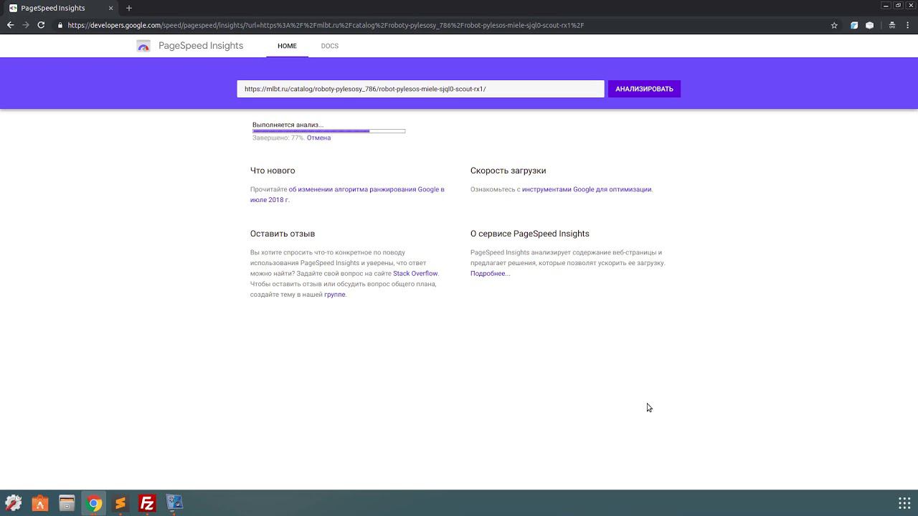Reload the current page
This screenshot has width=918, height=516.
pos(41,25)
